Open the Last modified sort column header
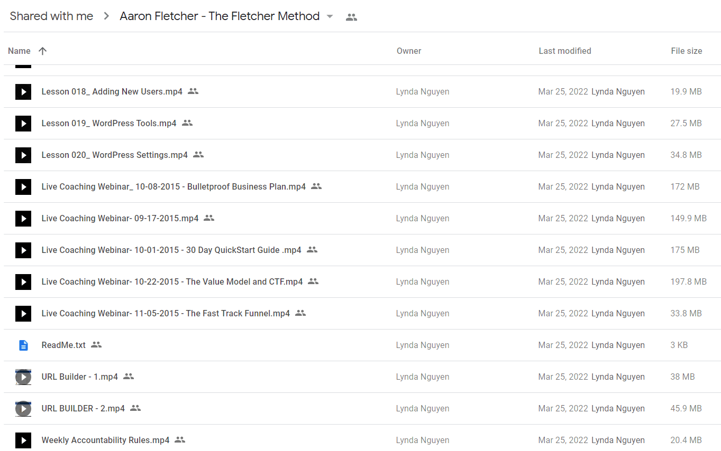This screenshot has width=721, height=451. pyautogui.click(x=565, y=51)
